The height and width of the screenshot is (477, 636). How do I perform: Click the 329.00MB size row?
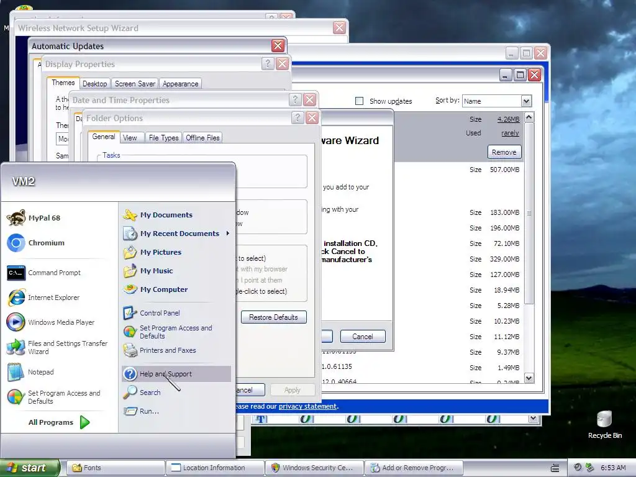[x=494, y=259]
